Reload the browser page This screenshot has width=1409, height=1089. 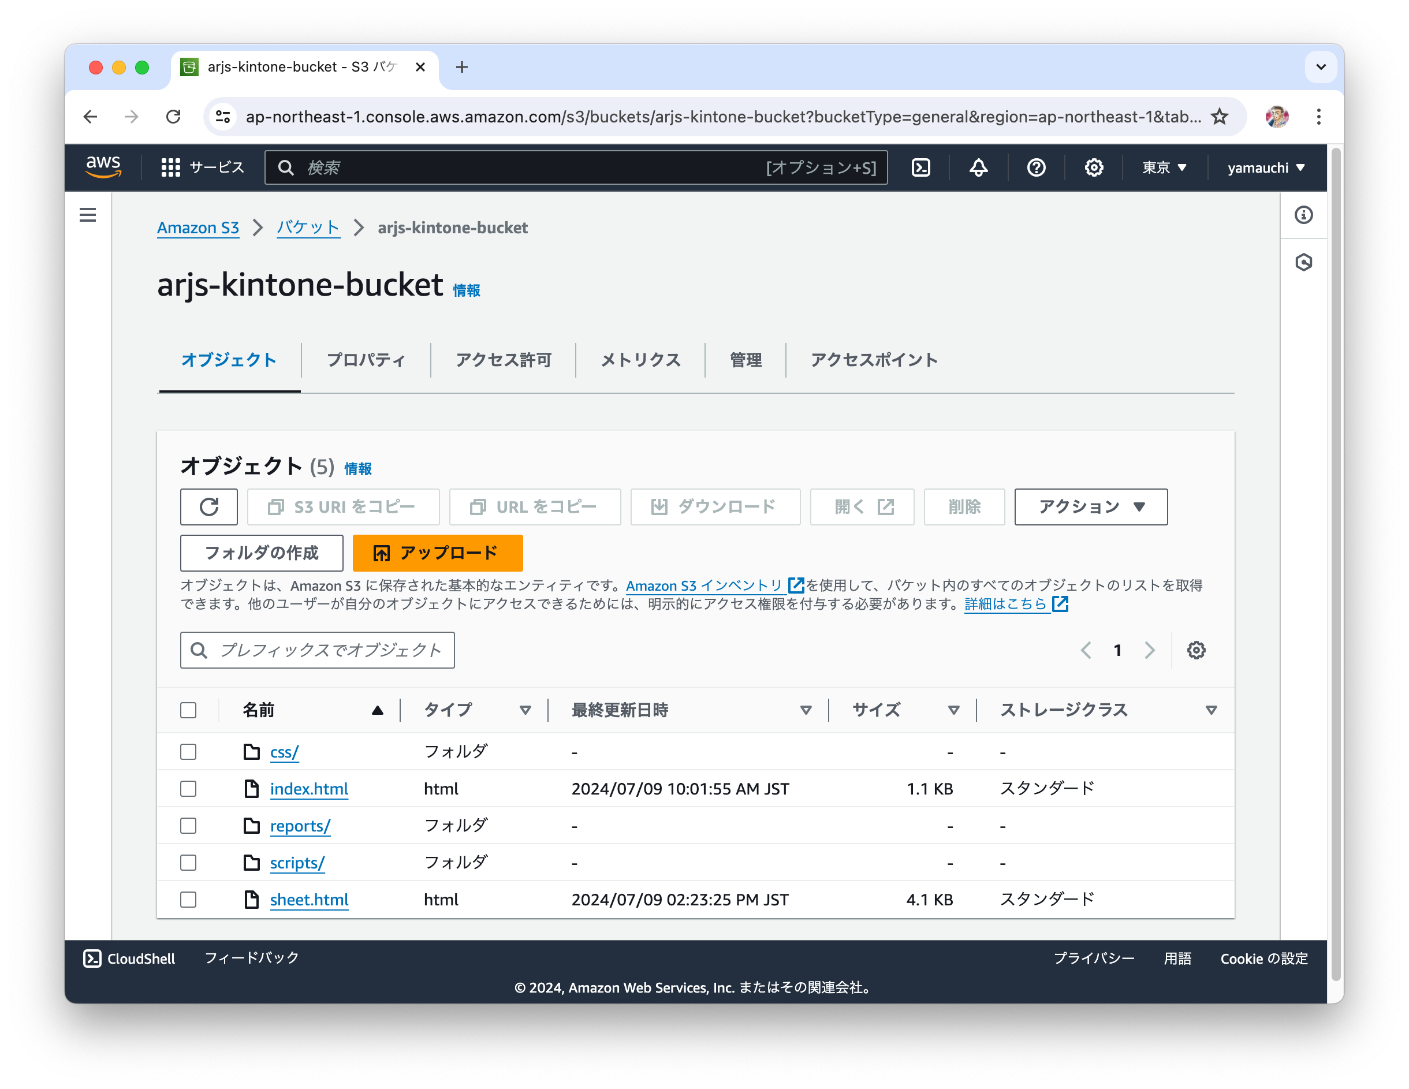173,117
